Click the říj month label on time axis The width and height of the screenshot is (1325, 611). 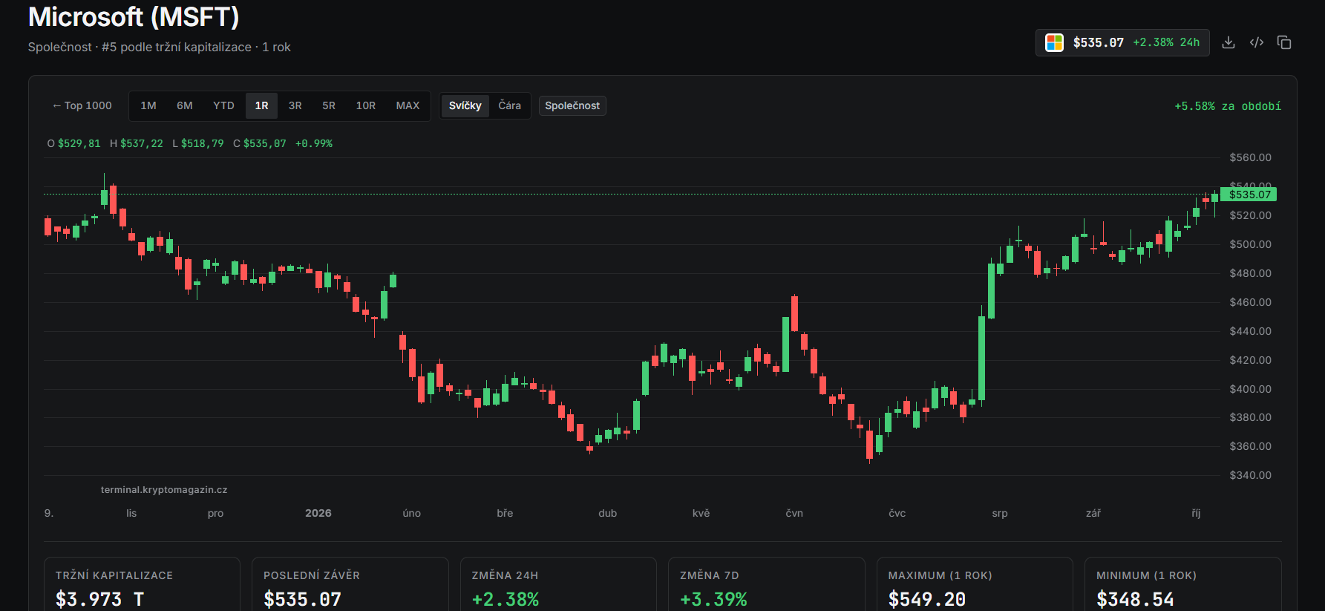pyautogui.click(x=1196, y=513)
